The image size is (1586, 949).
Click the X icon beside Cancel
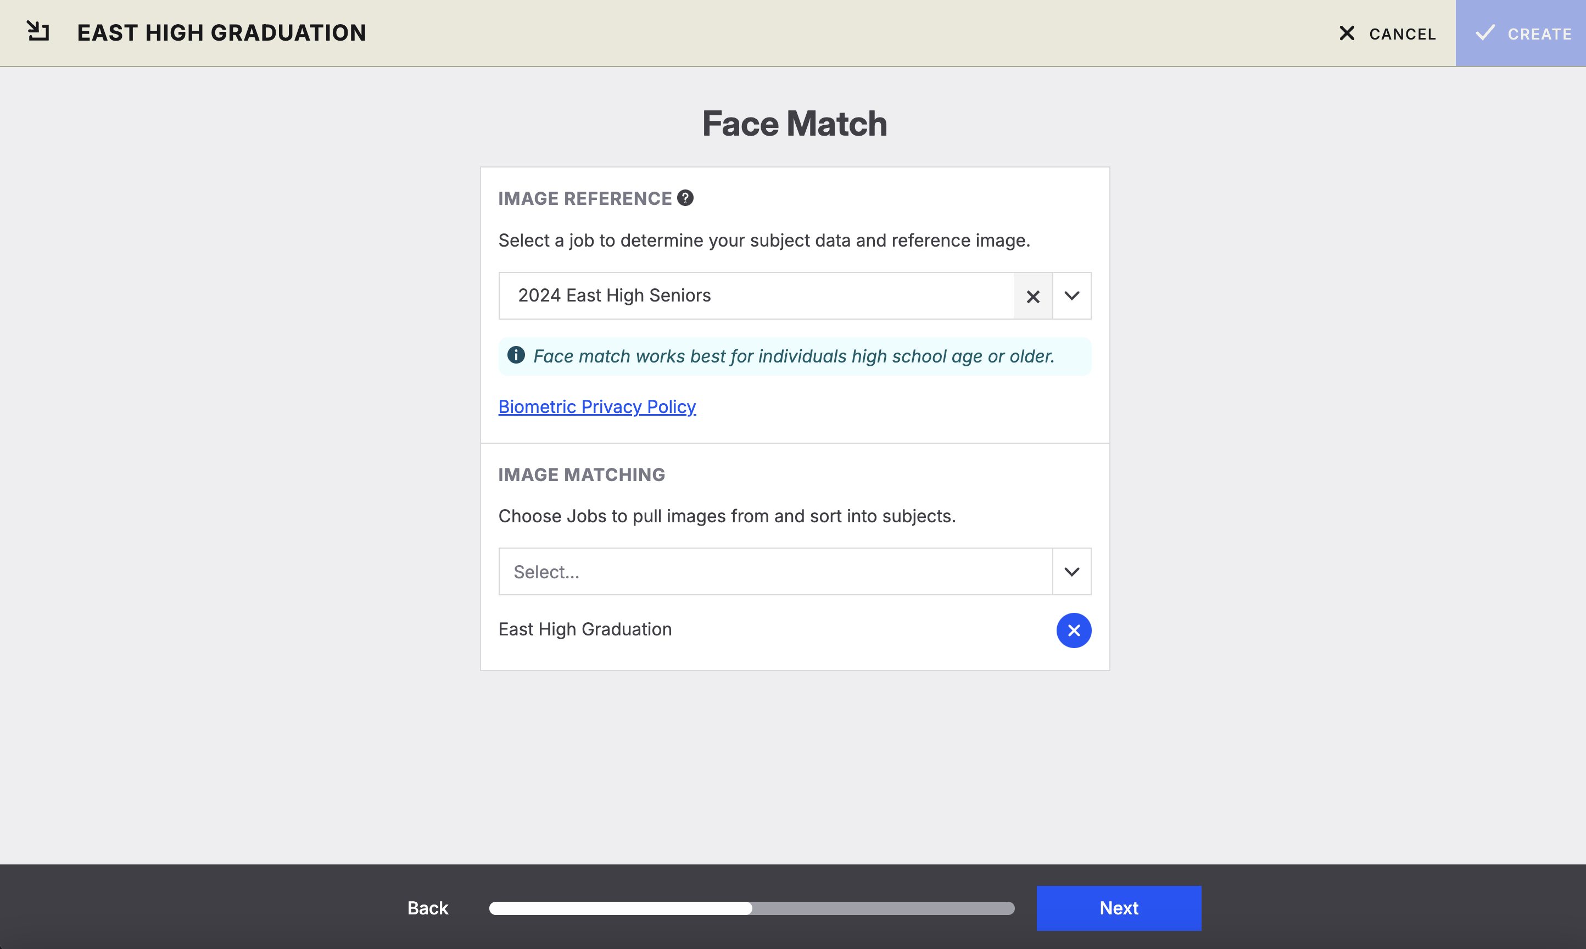(x=1346, y=34)
